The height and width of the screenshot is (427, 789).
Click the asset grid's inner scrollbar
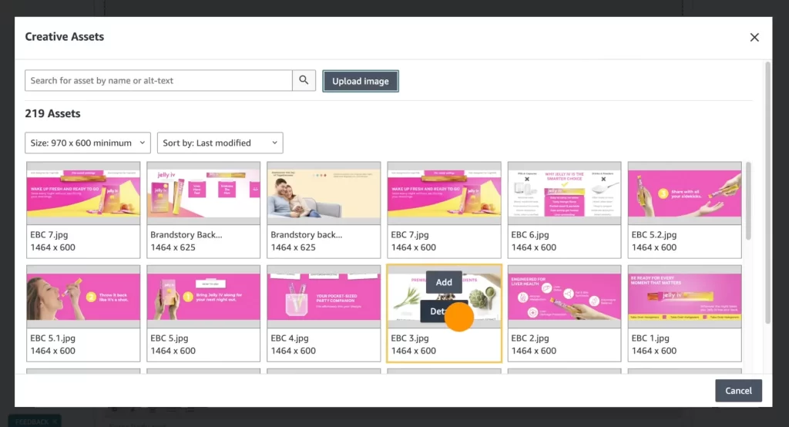click(747, 201)
